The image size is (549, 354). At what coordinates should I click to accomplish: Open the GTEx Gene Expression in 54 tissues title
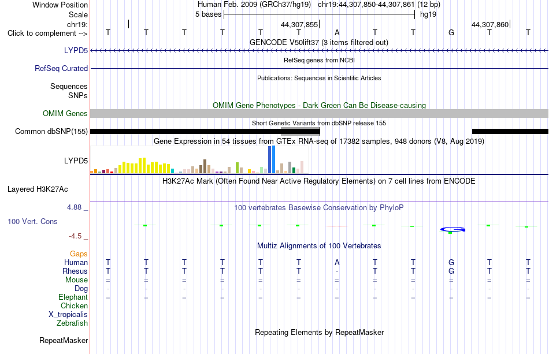pyautogui.click(x=319, y=141)
